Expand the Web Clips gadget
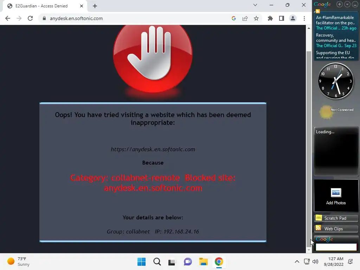 (x=336, y=229)
